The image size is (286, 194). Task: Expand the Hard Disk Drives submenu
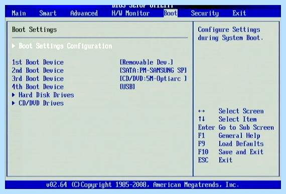(46, 95)
